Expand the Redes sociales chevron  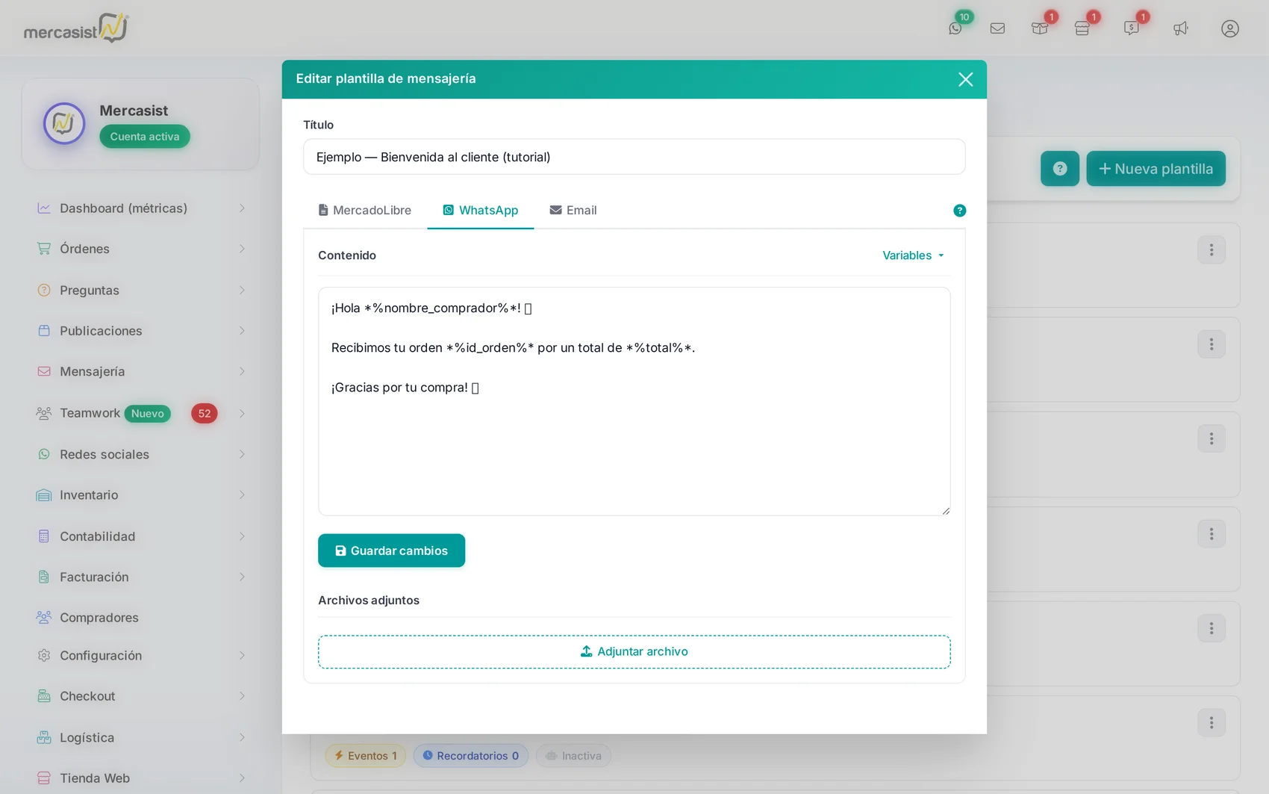coord(242,454)
